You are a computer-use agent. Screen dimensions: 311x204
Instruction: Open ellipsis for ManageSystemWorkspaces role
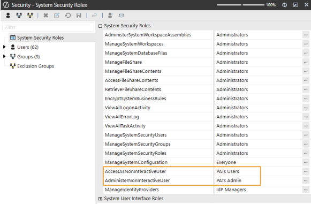point(306,44)
